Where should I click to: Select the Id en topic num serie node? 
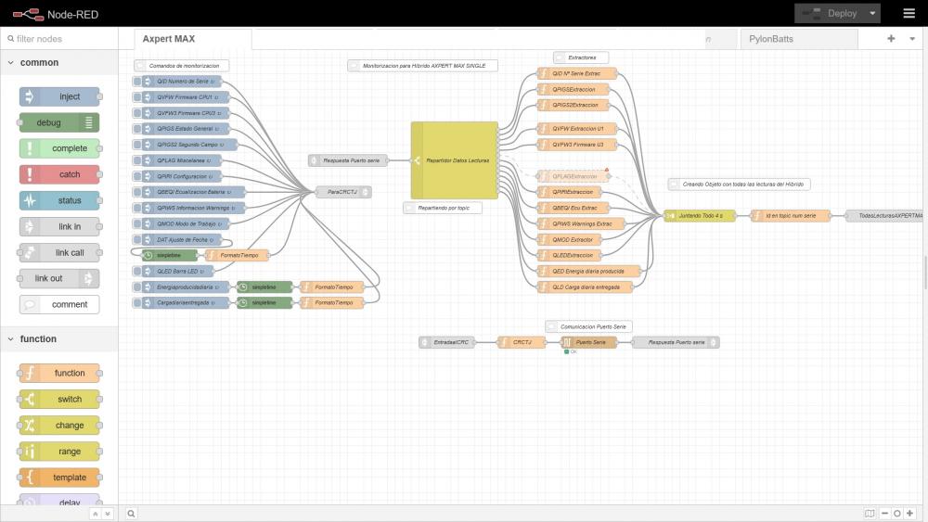790,216
